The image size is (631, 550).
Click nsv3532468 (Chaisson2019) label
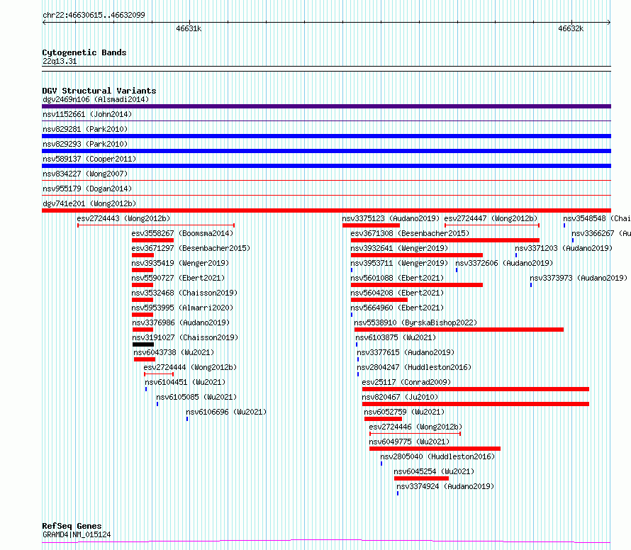185,293
